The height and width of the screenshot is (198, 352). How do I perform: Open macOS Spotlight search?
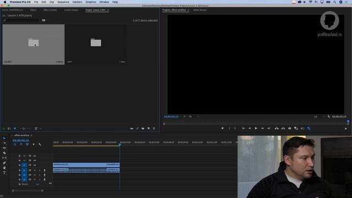coord(335,2)
